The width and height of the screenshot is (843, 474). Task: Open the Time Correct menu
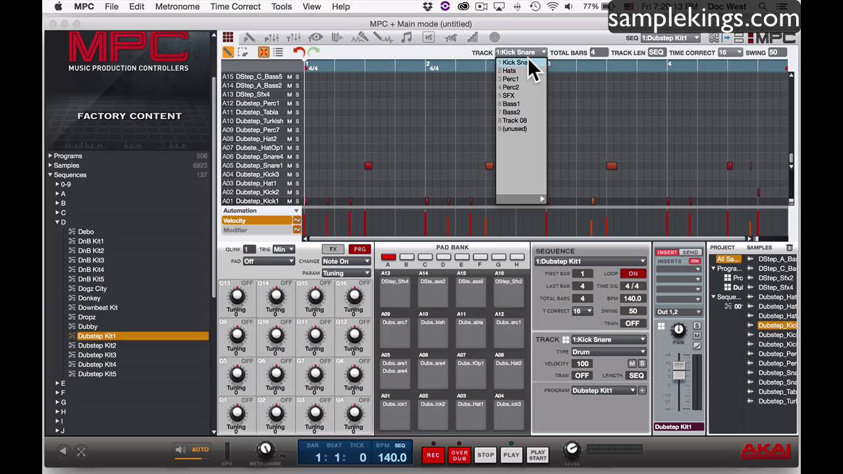coord(235,7)
